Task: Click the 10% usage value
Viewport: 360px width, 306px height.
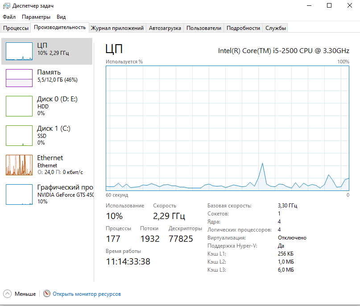Action: tap(114, 216)
